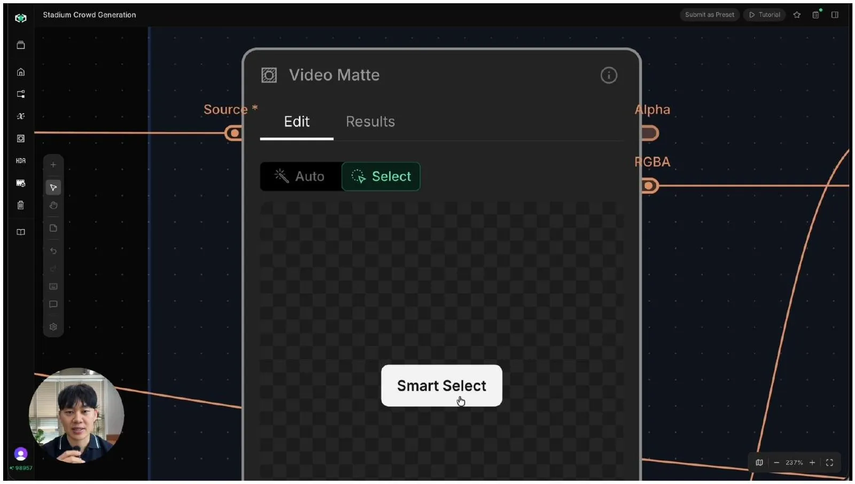Viewport: 855px width, 484px height.
Task: Favorite the project with star icon
Action: tap(797, 15)
